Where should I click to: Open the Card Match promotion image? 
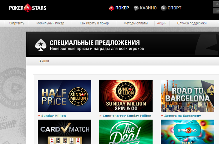[64, 132]
